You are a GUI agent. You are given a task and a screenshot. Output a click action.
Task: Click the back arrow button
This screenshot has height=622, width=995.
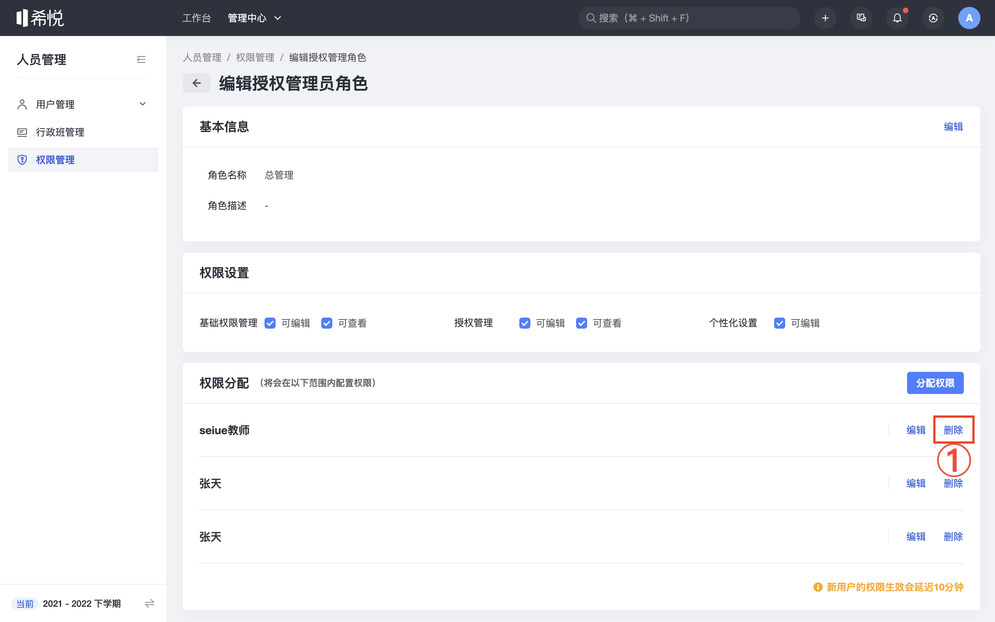[196, 83]
